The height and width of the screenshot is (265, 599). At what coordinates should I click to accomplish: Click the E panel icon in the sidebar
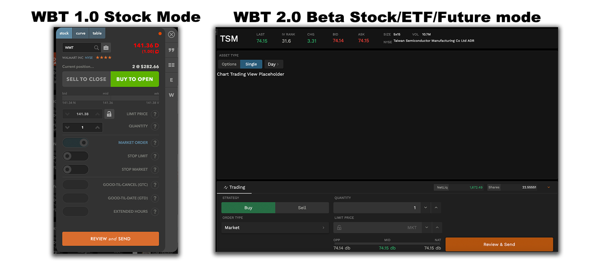(x=171, y=79)
